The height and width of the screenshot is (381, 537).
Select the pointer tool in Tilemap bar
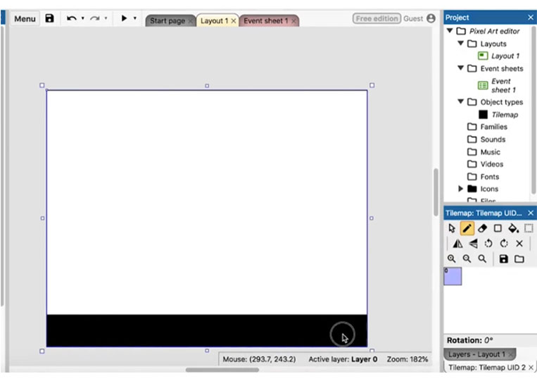pos(452,228)
